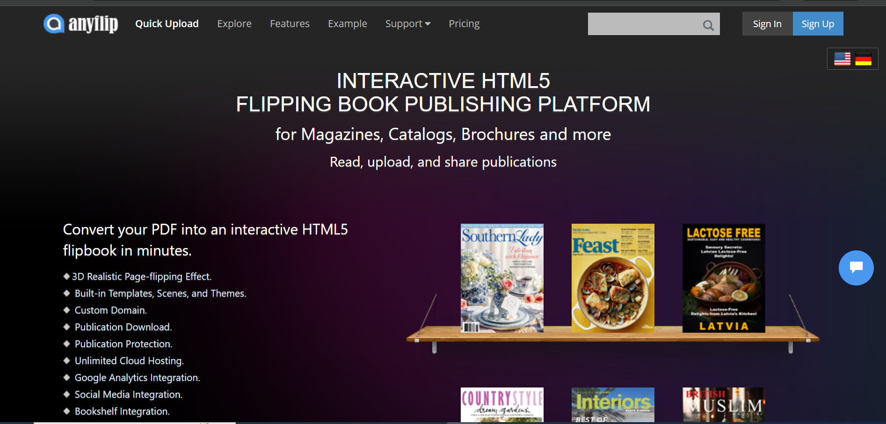Go to the Features section
Viewport: 886px width, 424px height.
pos(290,23)
